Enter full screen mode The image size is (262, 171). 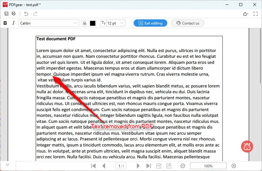coord(256,14)
